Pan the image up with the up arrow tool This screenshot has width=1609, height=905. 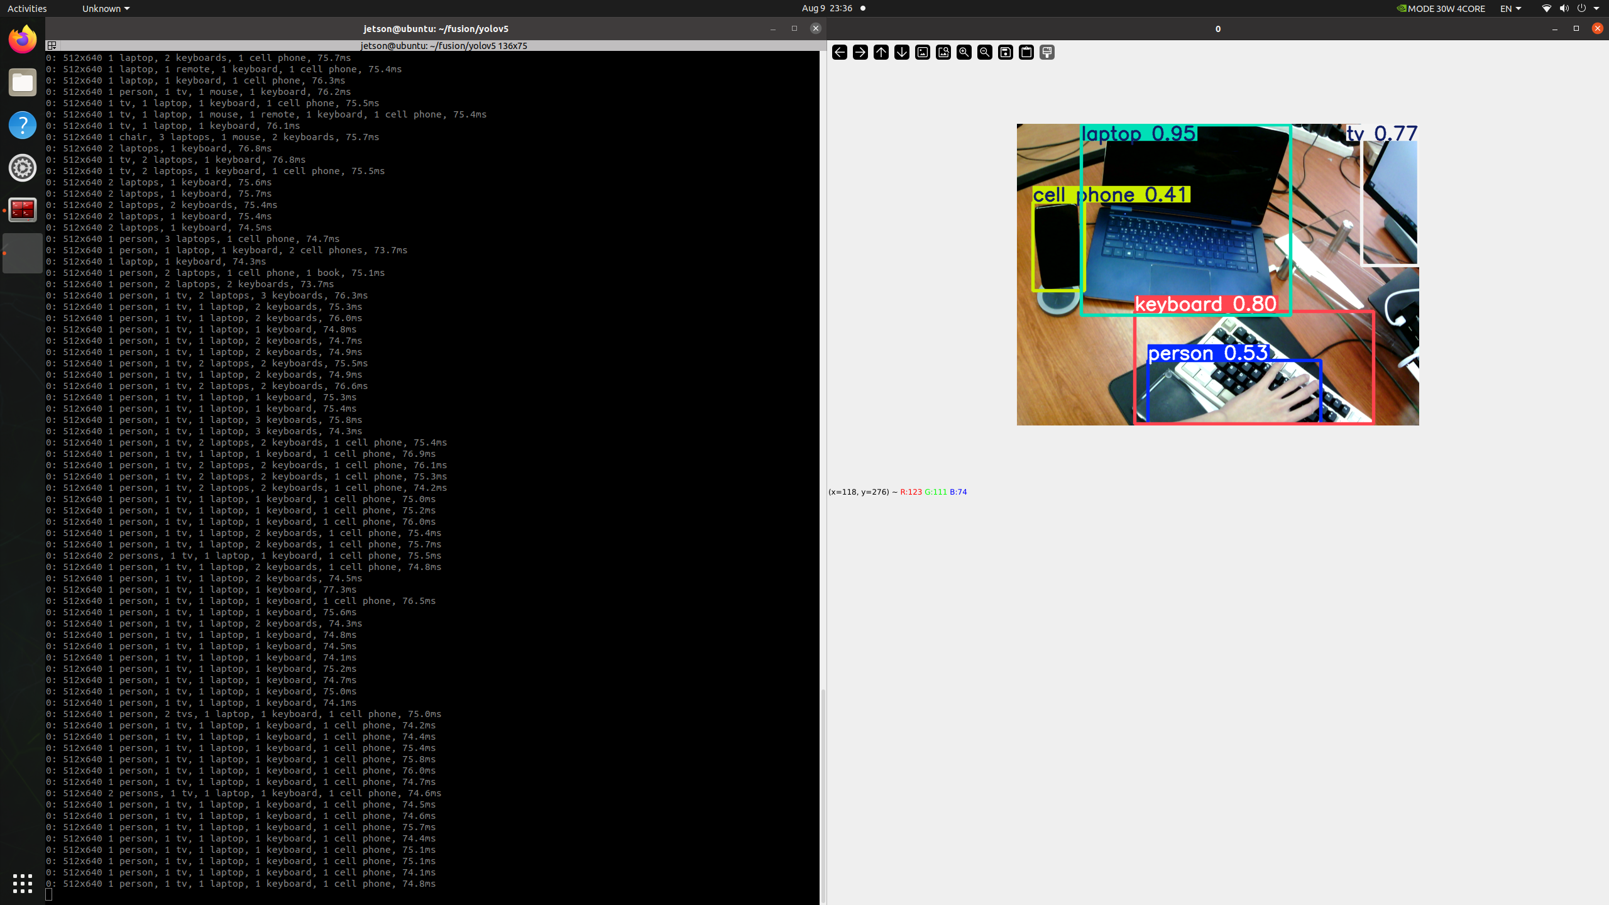click(881, 52)
